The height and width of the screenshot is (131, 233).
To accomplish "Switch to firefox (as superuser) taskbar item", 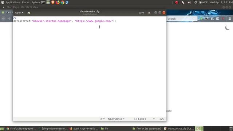I will click(147, 128).
